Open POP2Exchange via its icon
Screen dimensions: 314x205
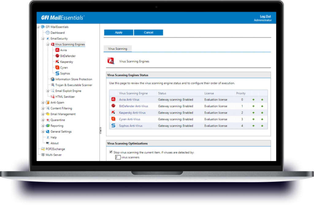pyautogui.click(x=43, y=149)
